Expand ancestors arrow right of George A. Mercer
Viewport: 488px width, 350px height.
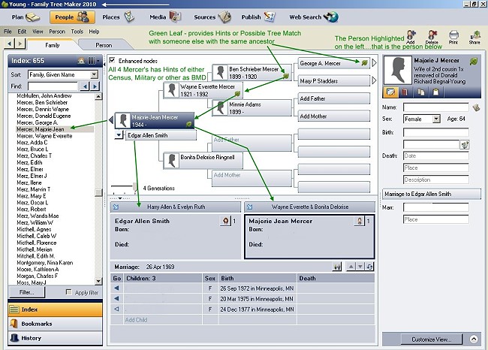pos(375,63)
